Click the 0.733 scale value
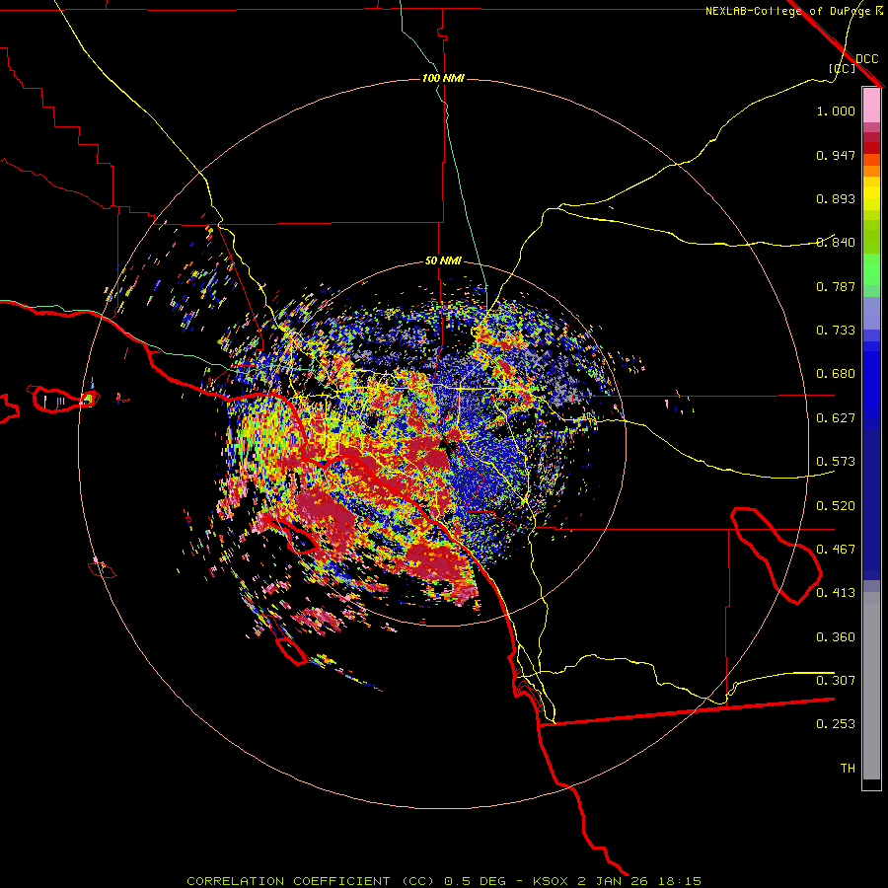Viewport: 888px width, 888px height. (x=836, y=331)
